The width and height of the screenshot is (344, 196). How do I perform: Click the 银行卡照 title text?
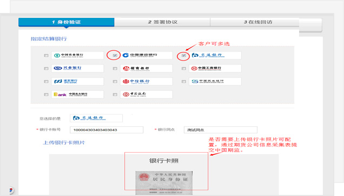coord(164,161)
